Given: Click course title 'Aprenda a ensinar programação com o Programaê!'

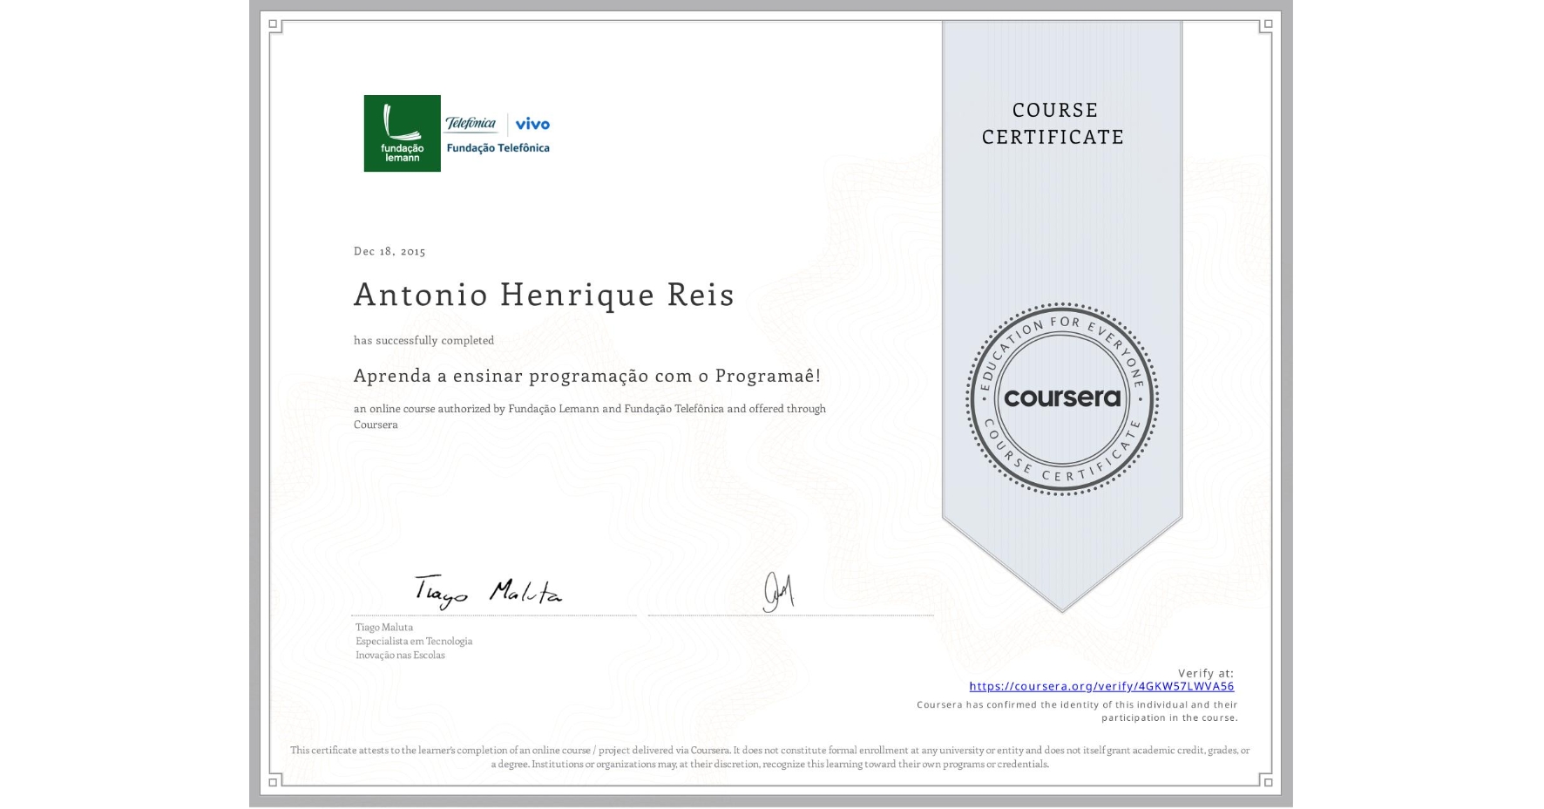Looking at the screenshot, I should tap(587, 376).
